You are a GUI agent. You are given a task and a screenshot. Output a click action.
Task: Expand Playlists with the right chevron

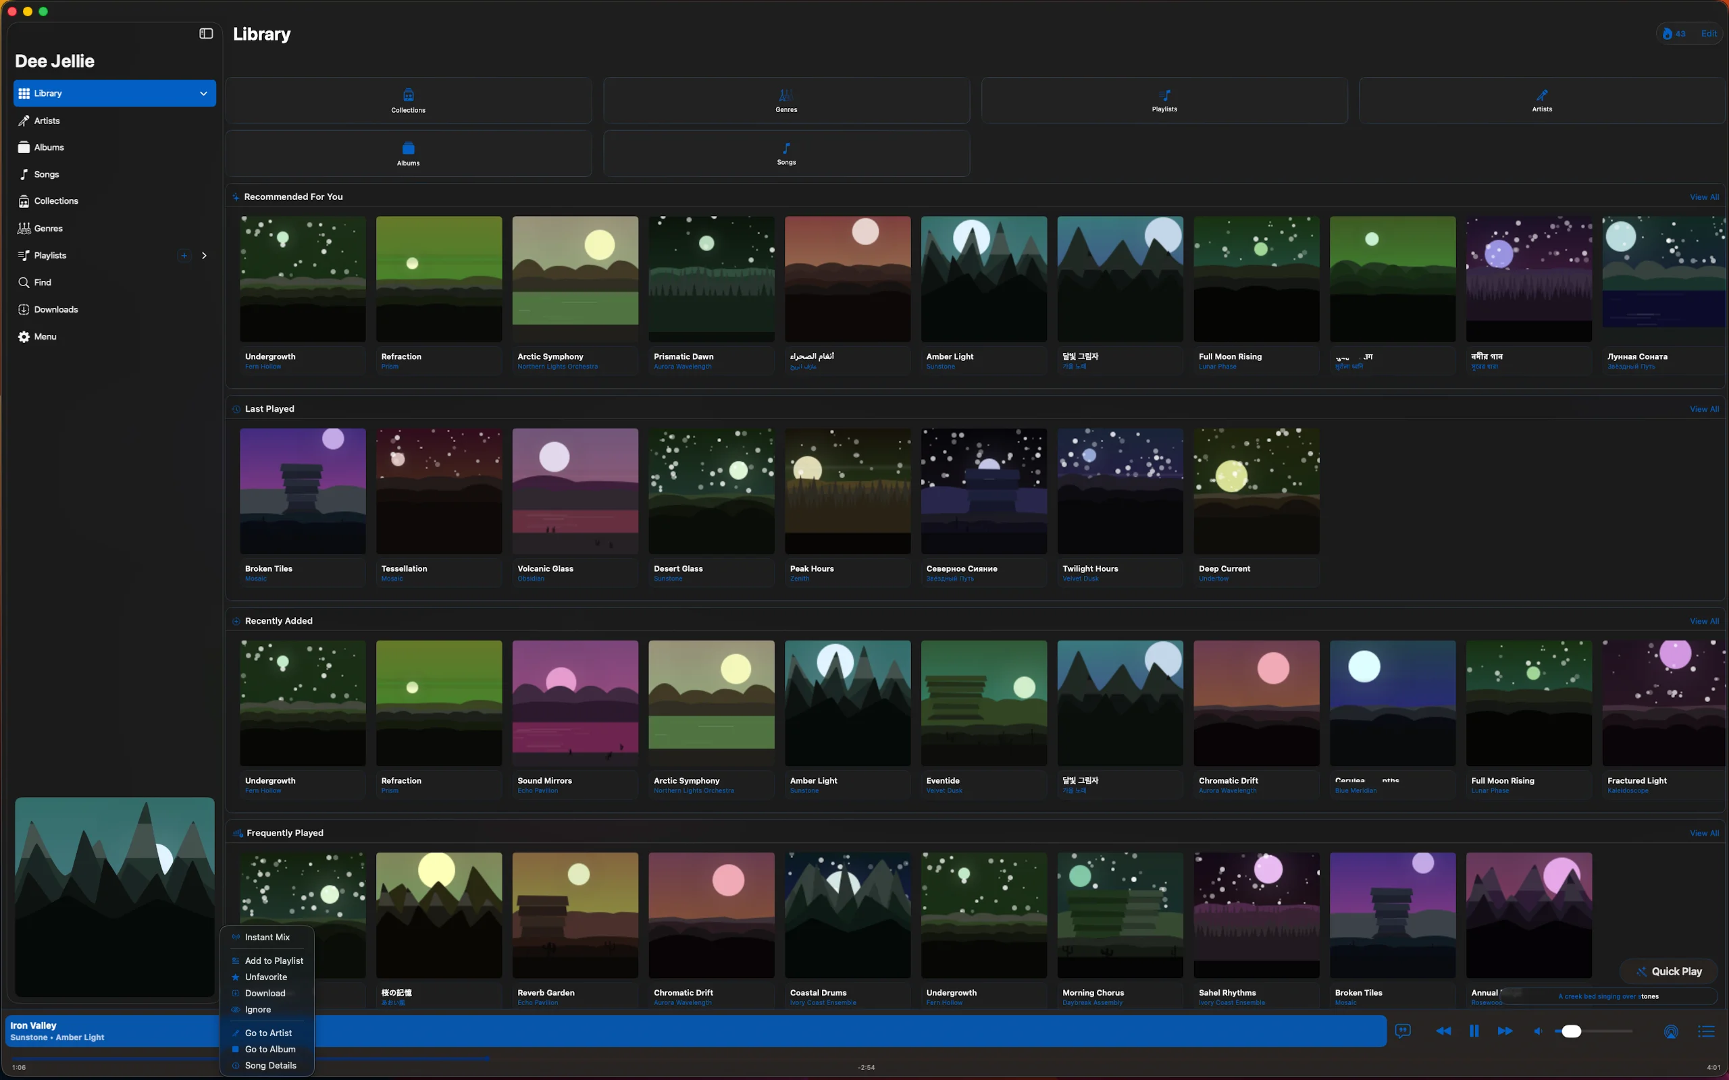click(x=205, y=255)
